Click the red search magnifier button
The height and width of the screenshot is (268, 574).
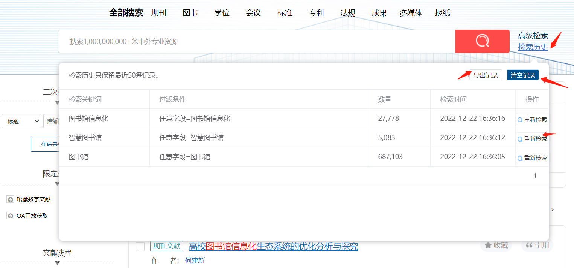tap(482, 41)
